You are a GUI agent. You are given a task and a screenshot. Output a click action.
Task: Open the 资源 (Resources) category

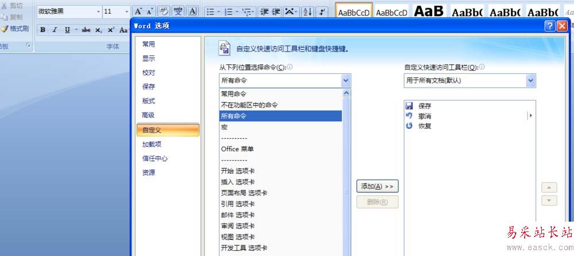(149, 173)
